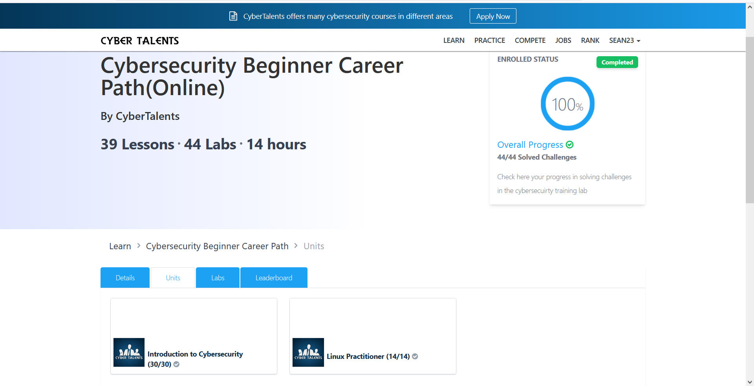
Task: Click the 39 Lessons text
Action: (x=137, y=144)
